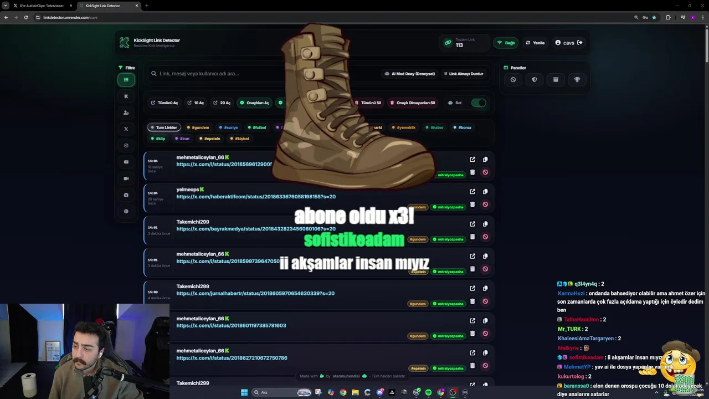This screenshot has height=399, width=709.
Task: Click Link Almayı Durdur button
Action: click(x=463, y=74)
